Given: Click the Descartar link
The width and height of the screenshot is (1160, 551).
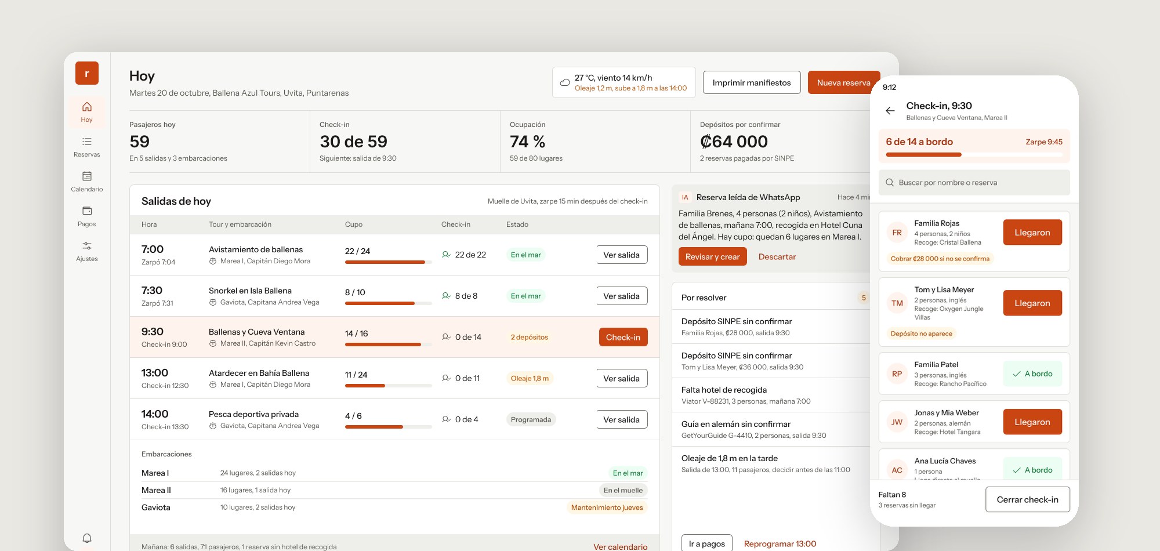Looking at the screenshot, I should [x=777, y=256].
